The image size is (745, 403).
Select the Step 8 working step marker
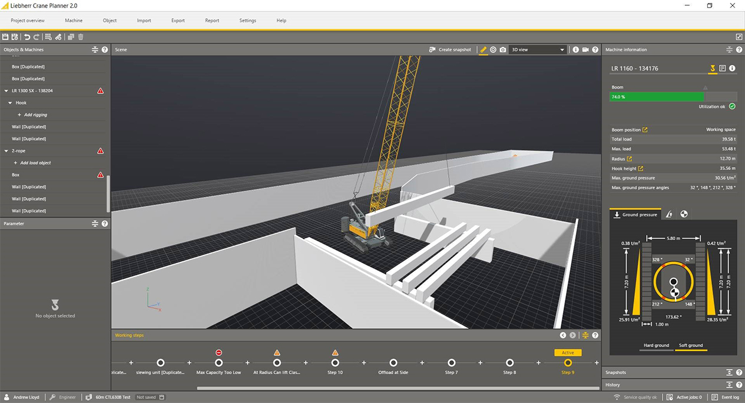(509, 363)
